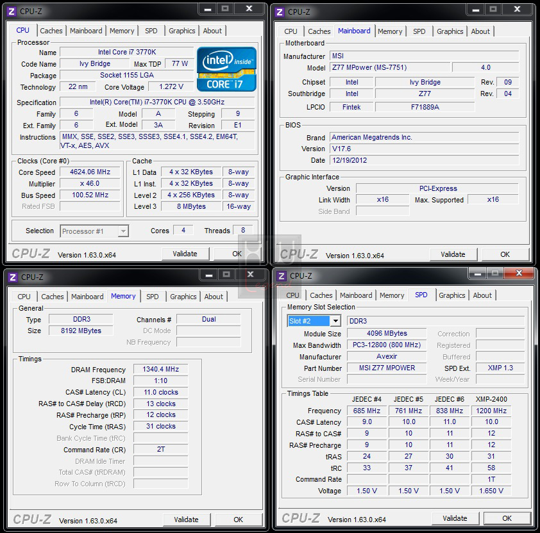Go to Graphics tab in the Memory window

[183, 297]
